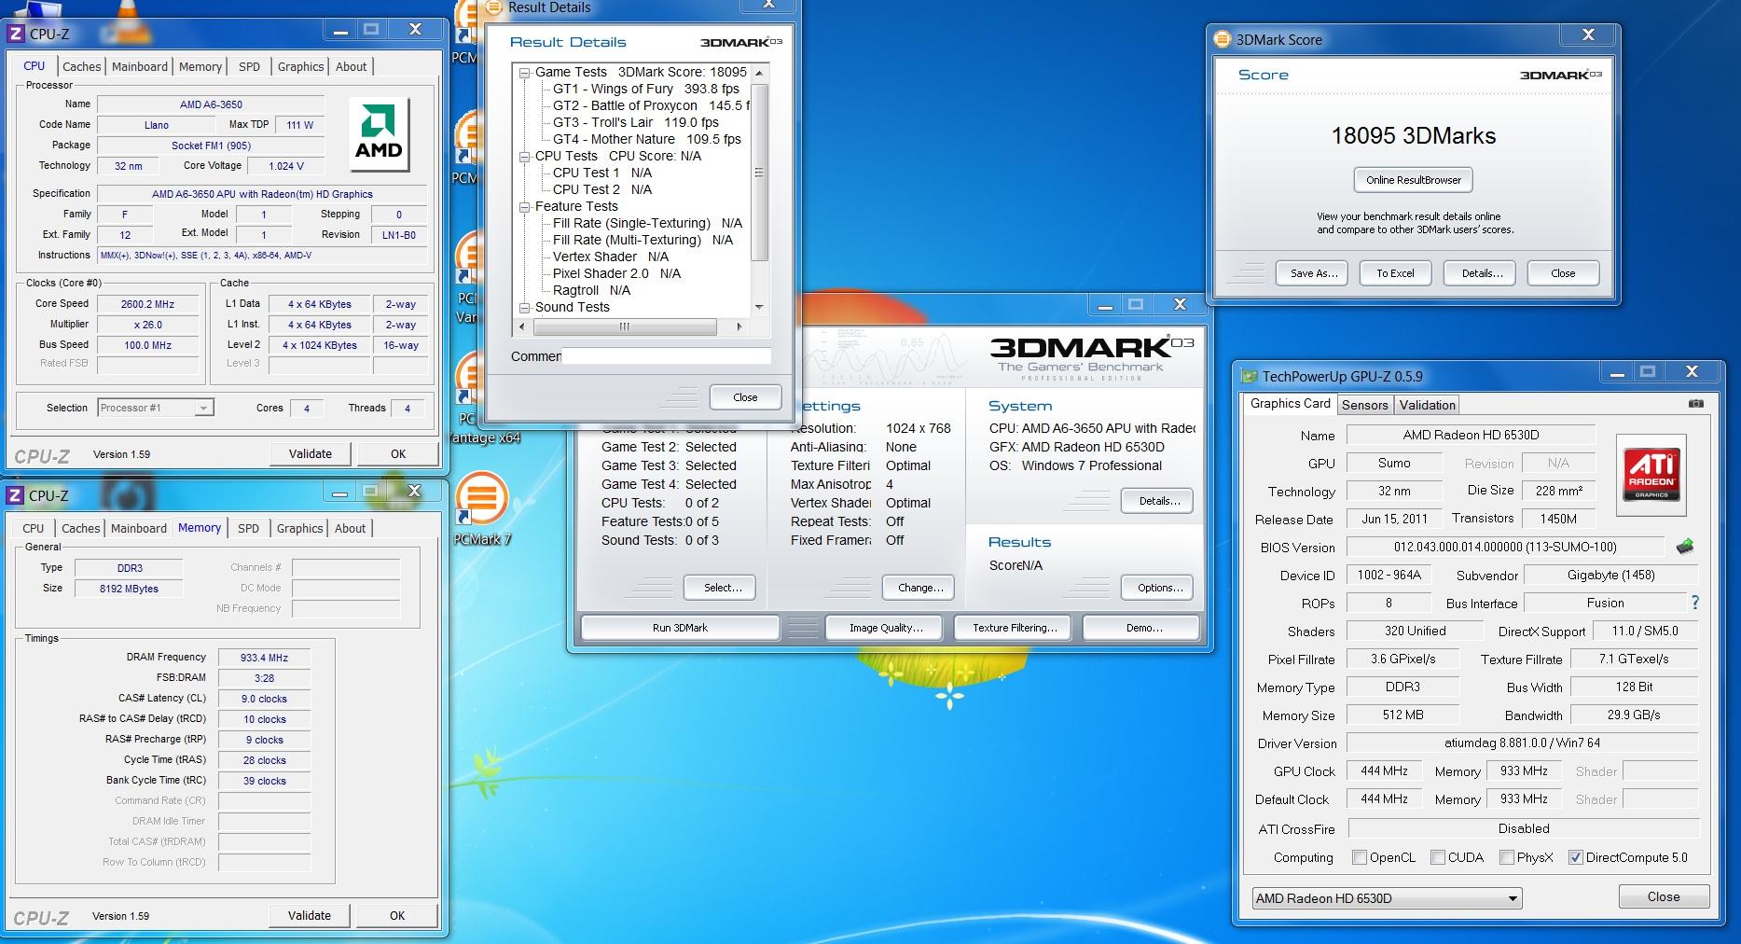This screenshot has height=944, width=1741.
Task: Enable the PhysX checkbox in GPU-Z
Action: [x=1507, y=857]
